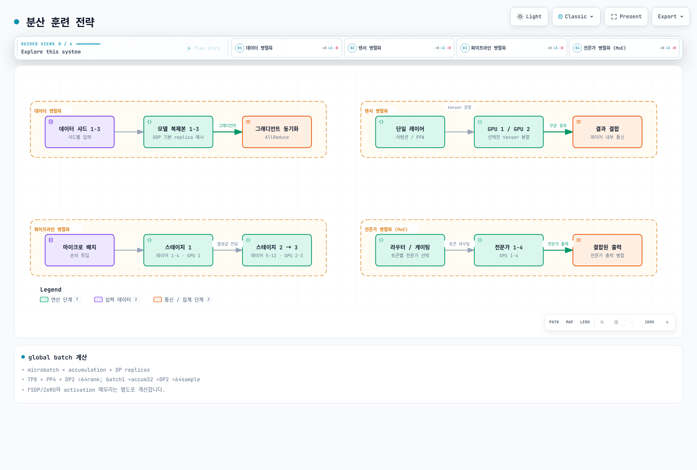Click the 연산 단계 green legend swatch
This screenshot has height=470, width=697.
click(x=44, y=299)
